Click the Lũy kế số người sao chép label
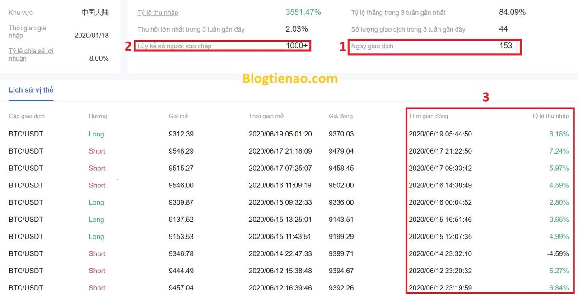This screenshot has height=295, width=578. pyautogui.click(x=174, y=46)
